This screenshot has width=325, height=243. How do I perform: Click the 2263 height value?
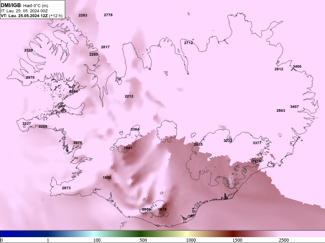[94, 54]
